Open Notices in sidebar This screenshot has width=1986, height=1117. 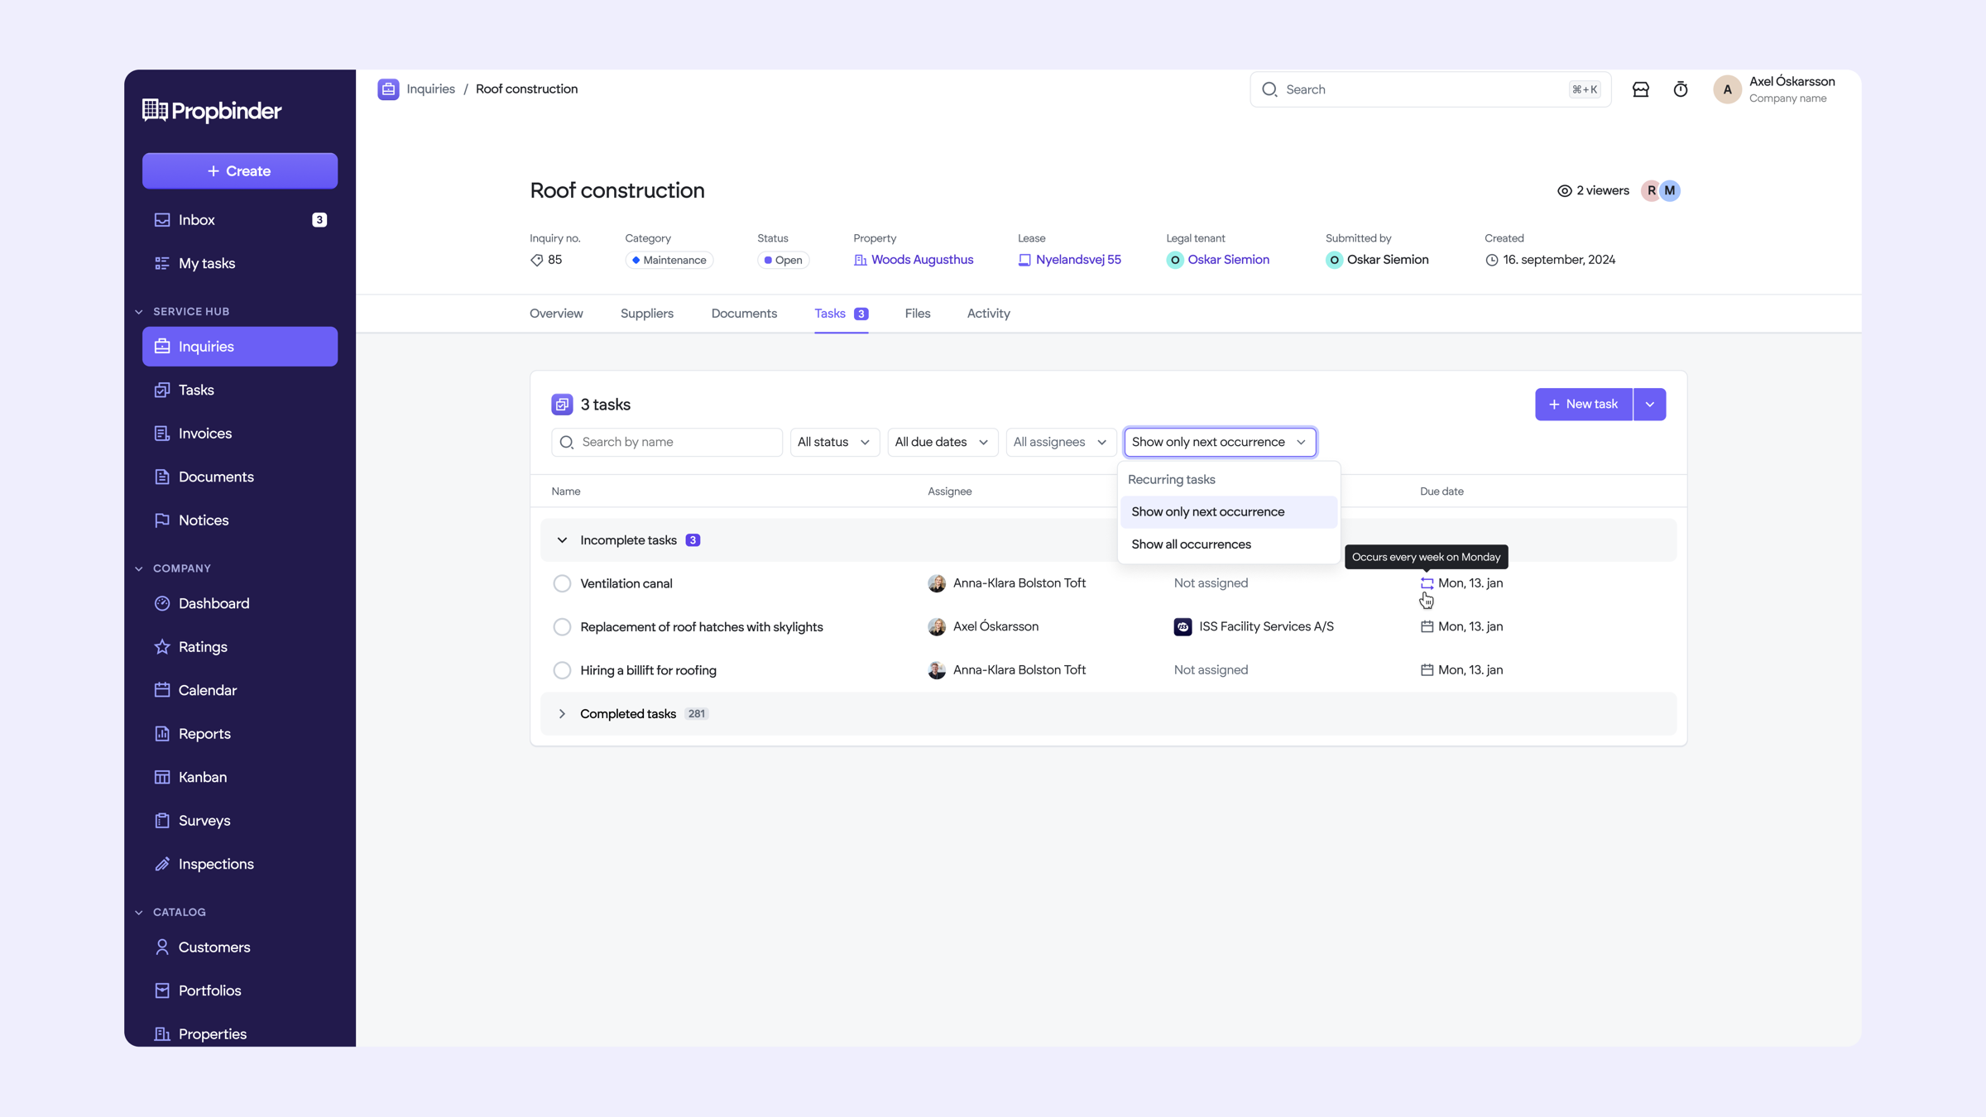(x=240, y=520)
